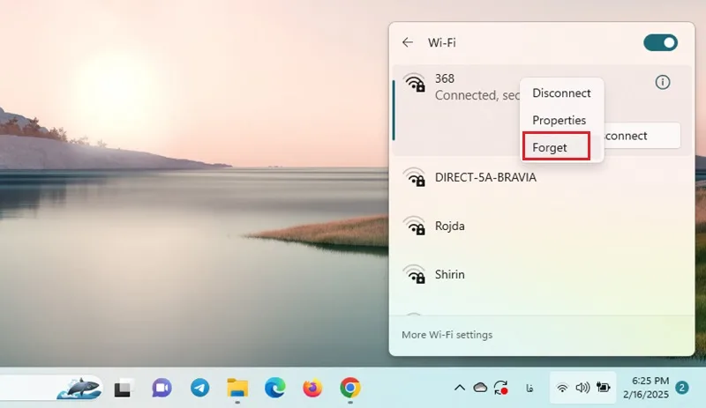This screenshot has height=408, width=706.
Task: Launch Telegram from the taskbar
Action: 199,388
